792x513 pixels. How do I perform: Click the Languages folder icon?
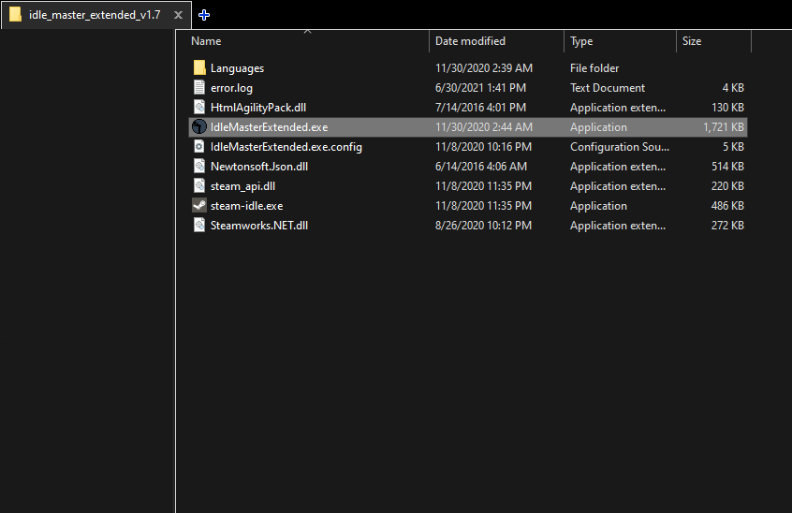point(199,68)
